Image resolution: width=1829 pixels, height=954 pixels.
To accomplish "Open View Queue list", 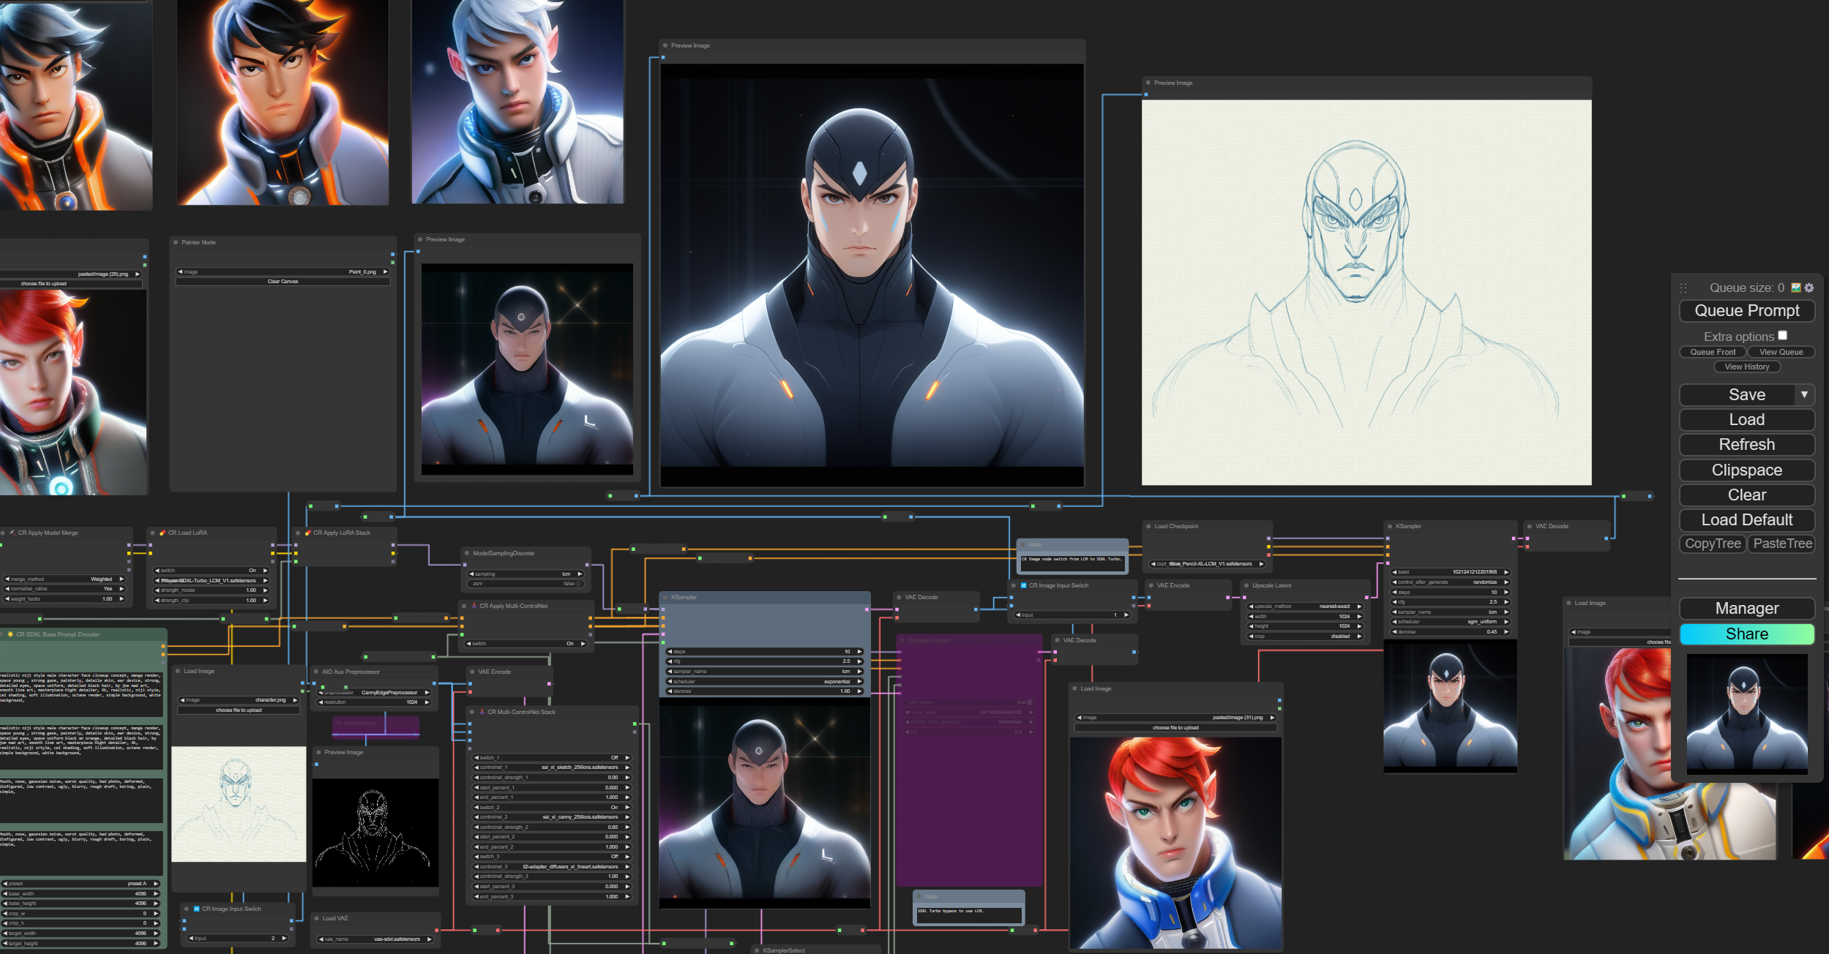I will [1781, 353].
